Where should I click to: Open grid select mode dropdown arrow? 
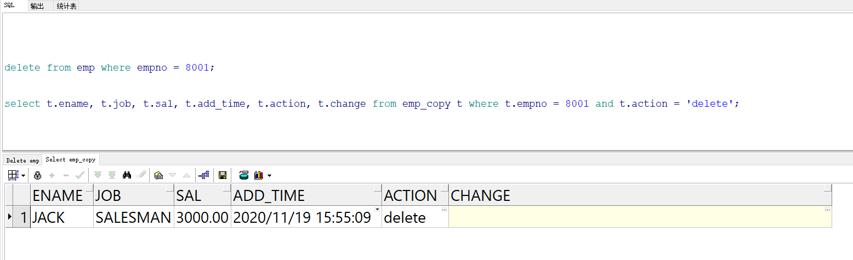(x=24, y=176)
